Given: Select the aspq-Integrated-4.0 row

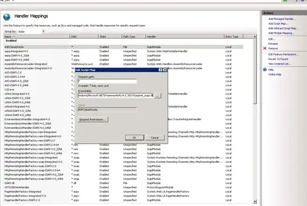Looking at the screenshot, I should coord(124,51).
